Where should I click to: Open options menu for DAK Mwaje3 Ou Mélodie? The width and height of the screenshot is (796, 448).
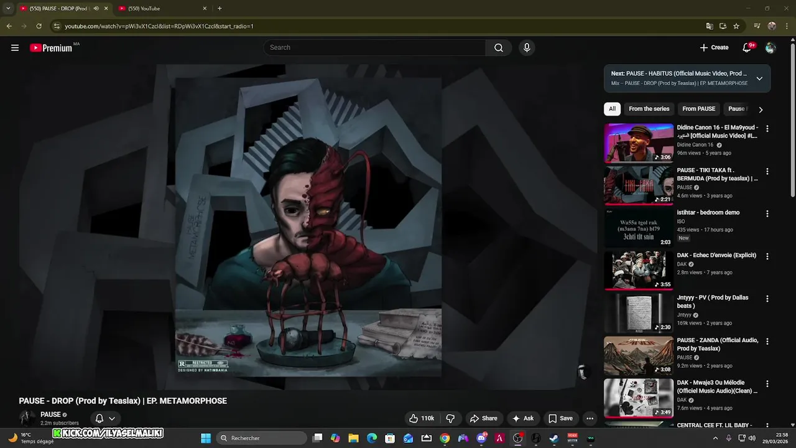[x=767, y=384]
